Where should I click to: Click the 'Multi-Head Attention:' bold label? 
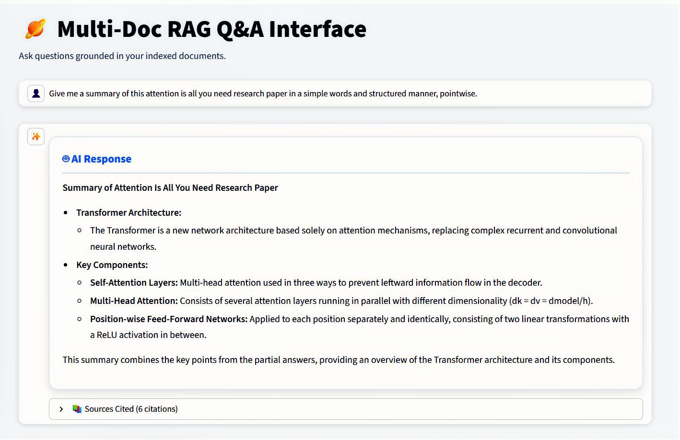(134, 301)
